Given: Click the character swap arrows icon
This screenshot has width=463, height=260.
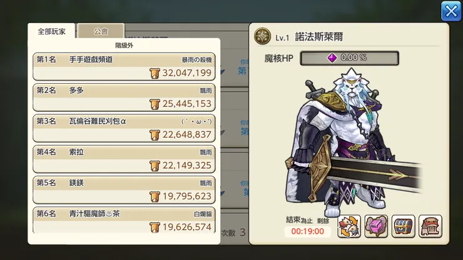Looking at the screenshot, I should [x=349, y=226].
